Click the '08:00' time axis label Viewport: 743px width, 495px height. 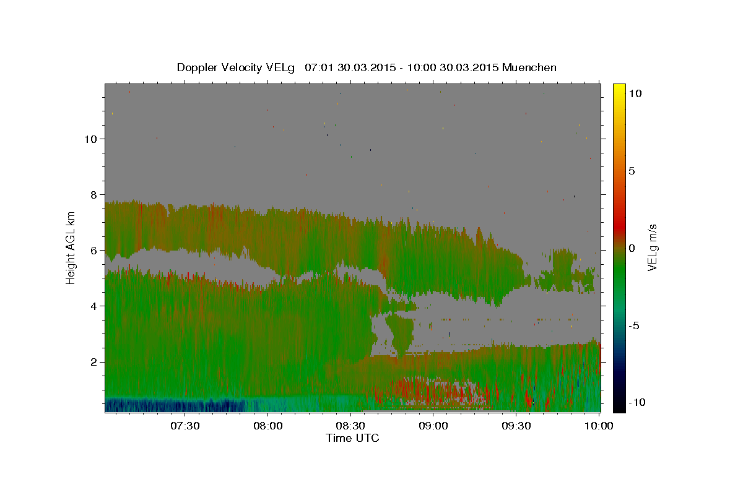(x=268, y=426)
